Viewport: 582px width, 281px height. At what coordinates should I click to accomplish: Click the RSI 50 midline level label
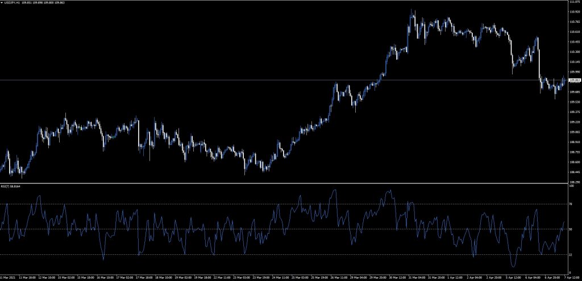(x=570, y=229)
